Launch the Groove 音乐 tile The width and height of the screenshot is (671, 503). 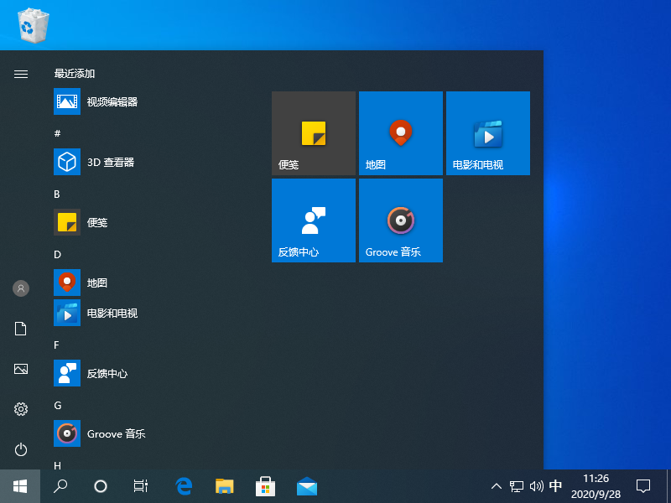click(x=400, y=220)
